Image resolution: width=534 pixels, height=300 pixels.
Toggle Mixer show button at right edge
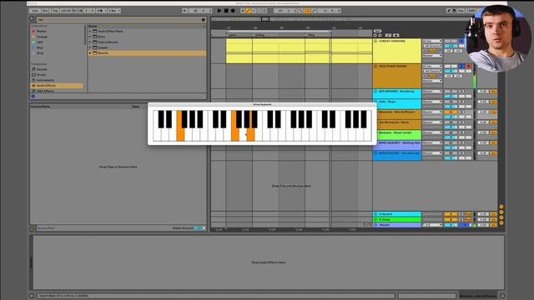pos(501,217)
